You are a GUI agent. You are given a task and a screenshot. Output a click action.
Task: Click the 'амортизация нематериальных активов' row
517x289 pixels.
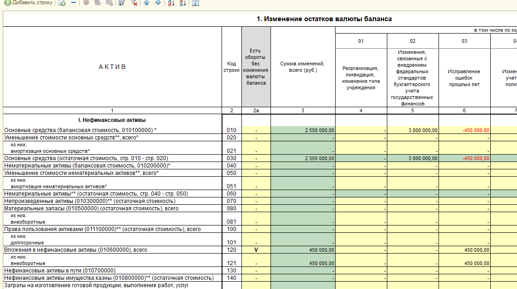click(x=113, y=184)
